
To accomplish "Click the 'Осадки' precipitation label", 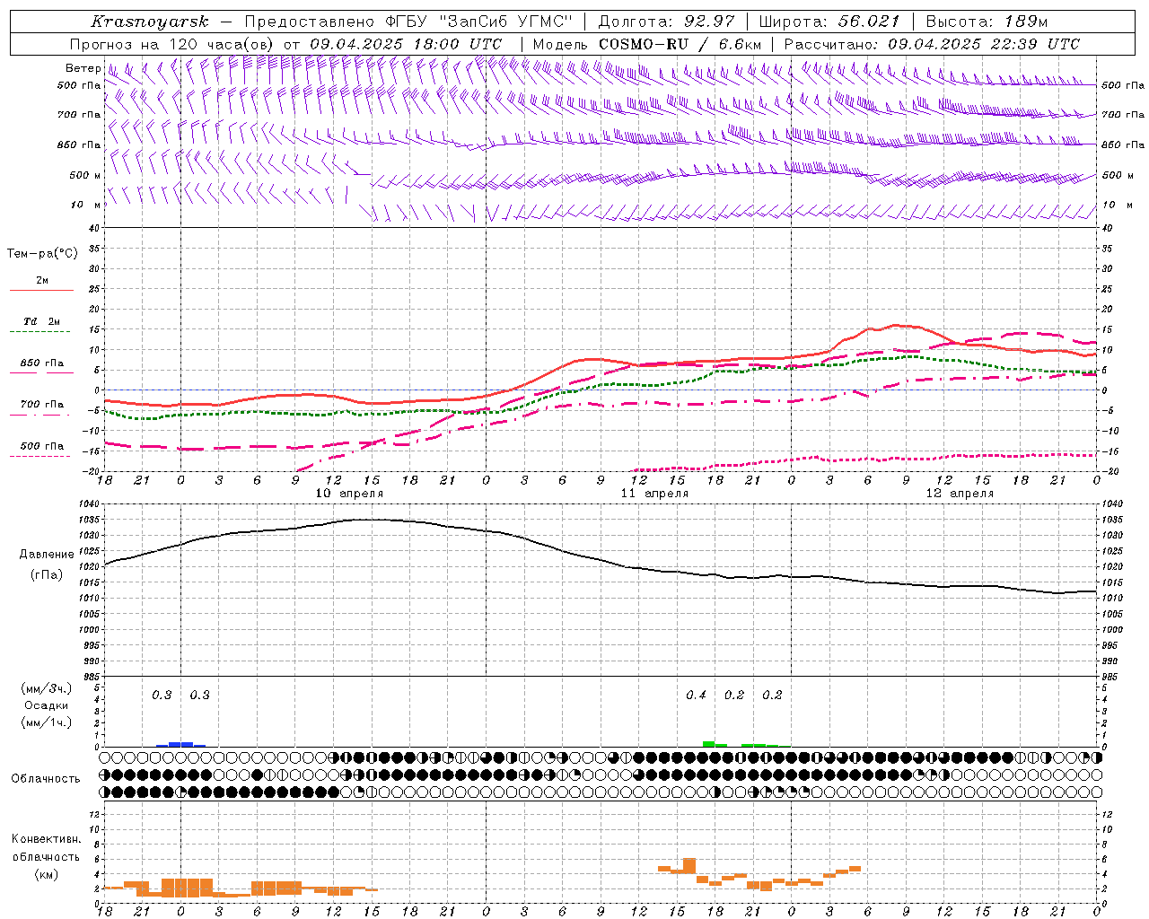I will pos(47,705).
